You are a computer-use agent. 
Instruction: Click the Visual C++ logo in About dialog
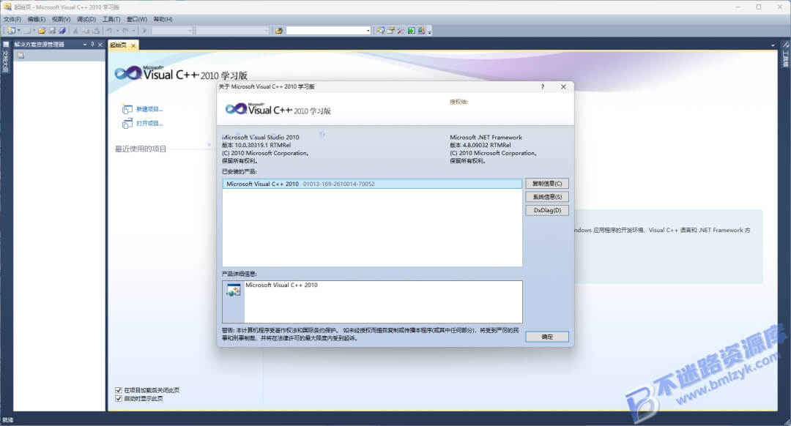pyautogui.click(x=278, y=109)
